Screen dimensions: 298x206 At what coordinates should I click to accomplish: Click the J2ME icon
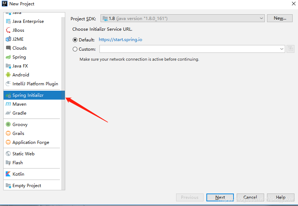pos(8,39)
